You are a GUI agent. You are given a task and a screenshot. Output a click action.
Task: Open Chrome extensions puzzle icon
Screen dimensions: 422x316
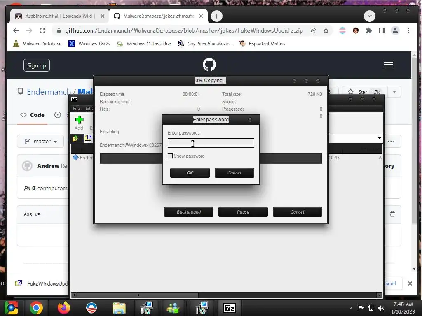(369, 30)
